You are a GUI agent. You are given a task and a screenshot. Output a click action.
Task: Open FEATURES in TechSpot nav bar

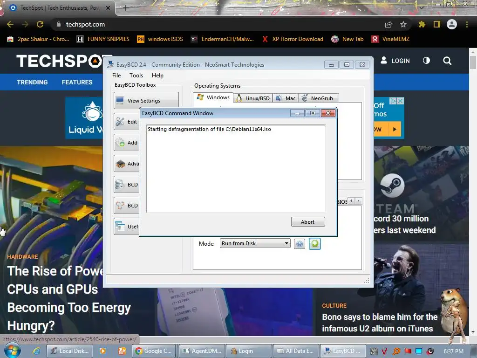(77, 82)
